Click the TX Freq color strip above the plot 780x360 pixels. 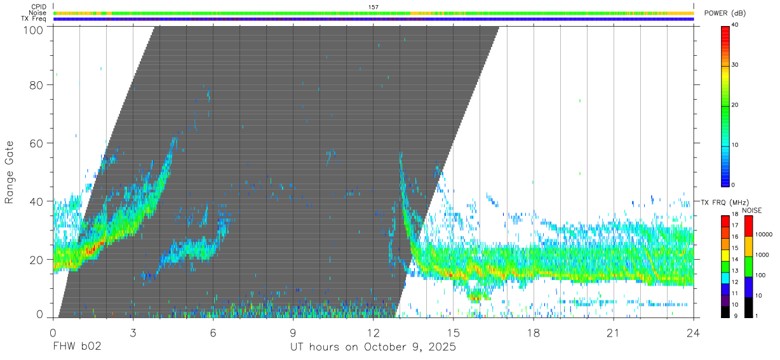point(373,19)
